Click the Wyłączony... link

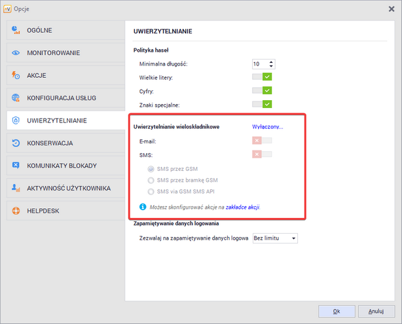click(x=267, y=126)
